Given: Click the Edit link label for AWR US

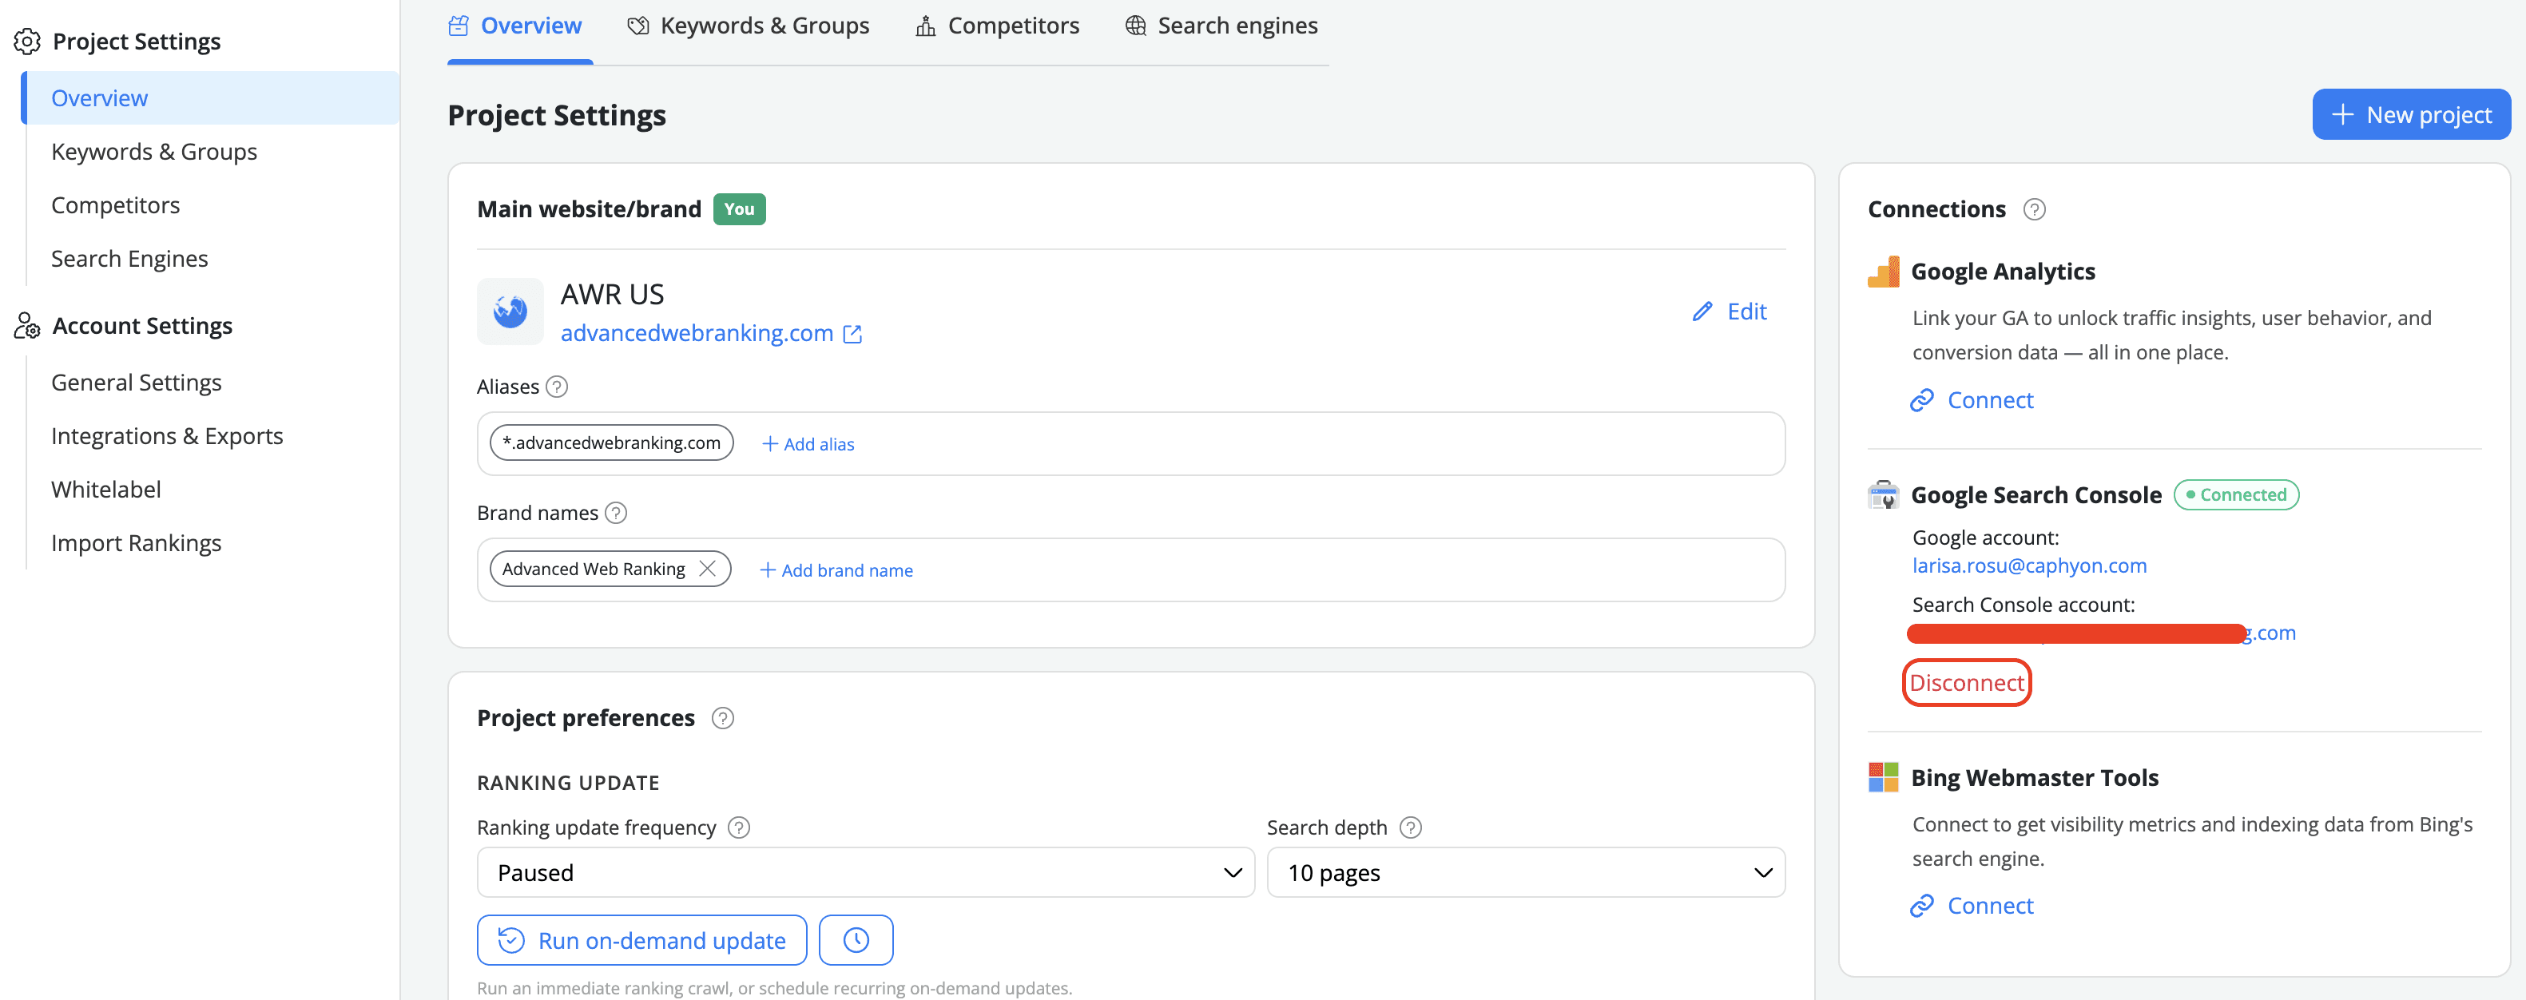Looking at the screenshot, I should pos(1746,312).
